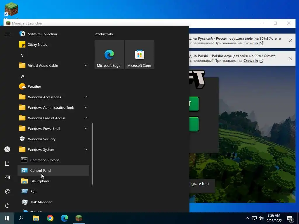The image size is (299, 224).
Task: Dismiss the Polski translation notification
Action: [x=290, y=58]
